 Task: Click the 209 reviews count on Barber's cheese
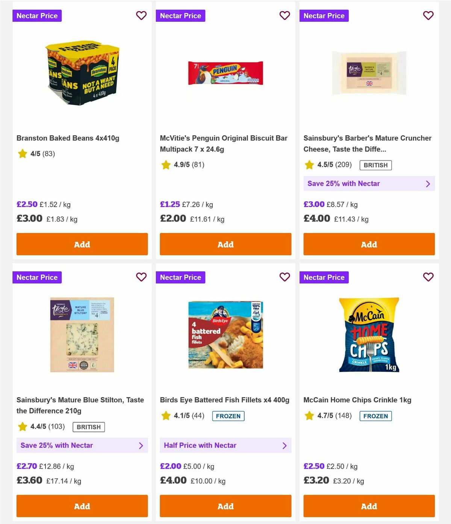point(343,165)
